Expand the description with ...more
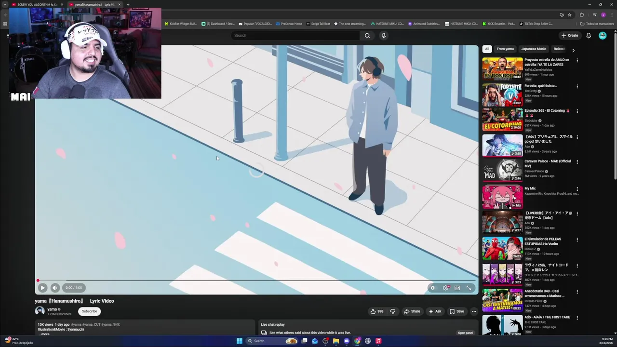This screenshot has width=617, height=347. tap(44, 334)
